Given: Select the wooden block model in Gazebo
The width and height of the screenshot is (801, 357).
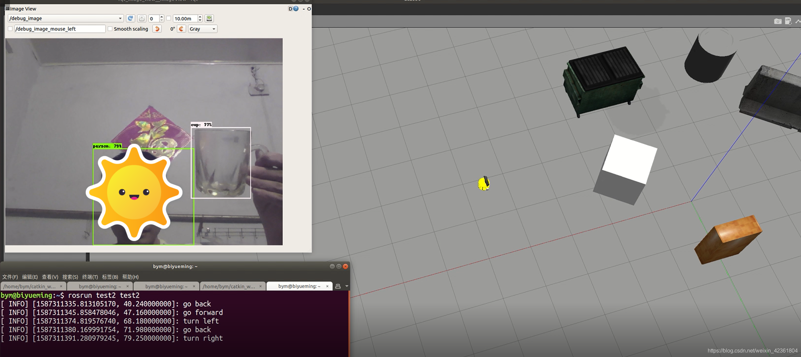Looking at the screenshot, I should click(728, 239).
